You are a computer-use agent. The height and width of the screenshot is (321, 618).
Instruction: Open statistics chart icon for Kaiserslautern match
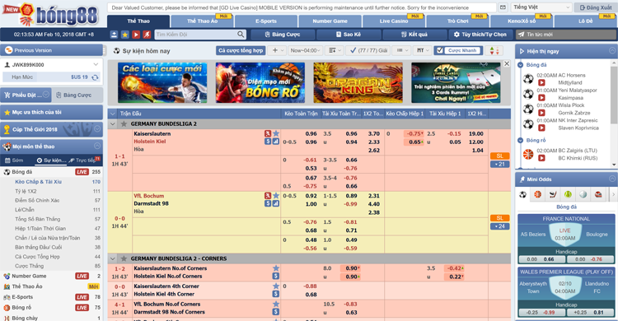click(276, 142)
